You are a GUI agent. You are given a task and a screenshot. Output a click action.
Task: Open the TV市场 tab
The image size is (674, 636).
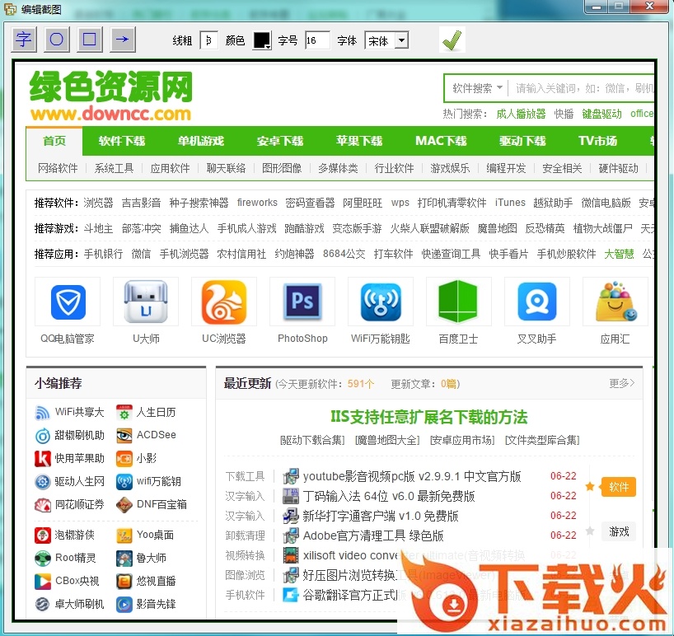pos(597,141)
